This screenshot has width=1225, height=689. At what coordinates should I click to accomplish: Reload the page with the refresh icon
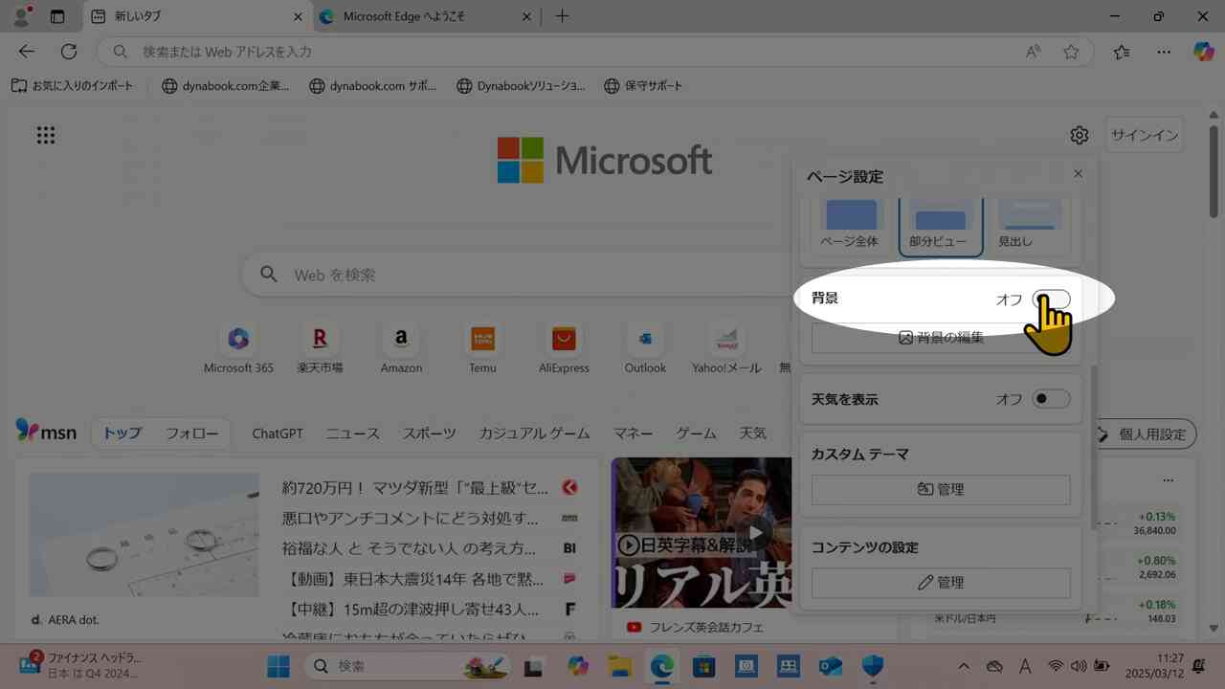pos(67,52)
